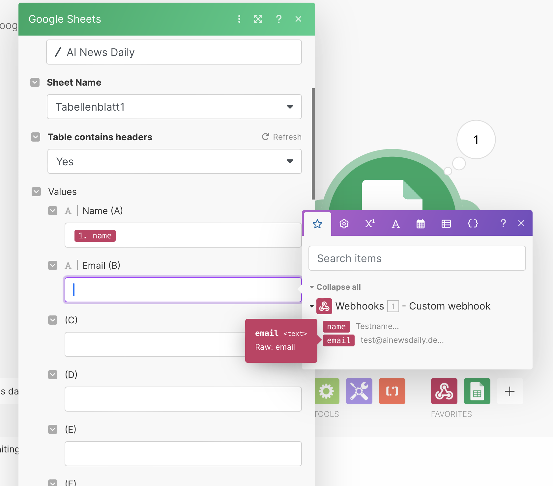
Task: Click the Name (A) input field
Action: click(x=183, y=235)
